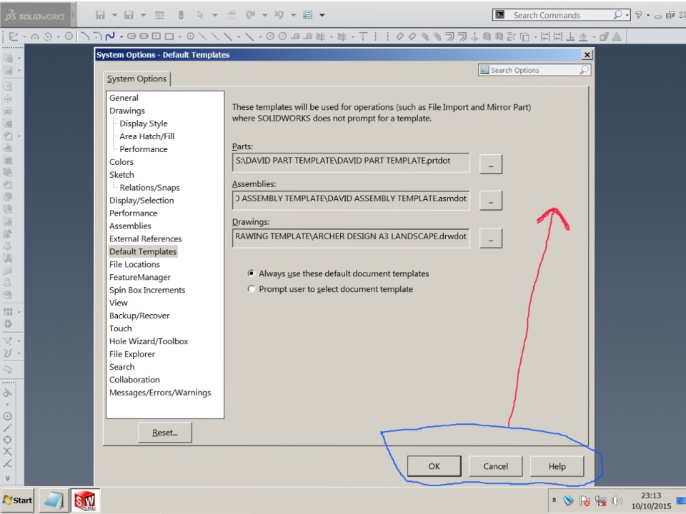Expand the left toolbar's bottom double chevron
The width and height of the screenshot is (686, 514).
7,478
